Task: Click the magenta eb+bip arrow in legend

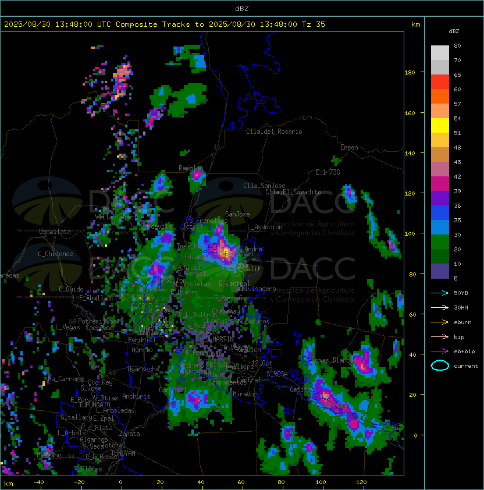Action: (x=440, y=351)
